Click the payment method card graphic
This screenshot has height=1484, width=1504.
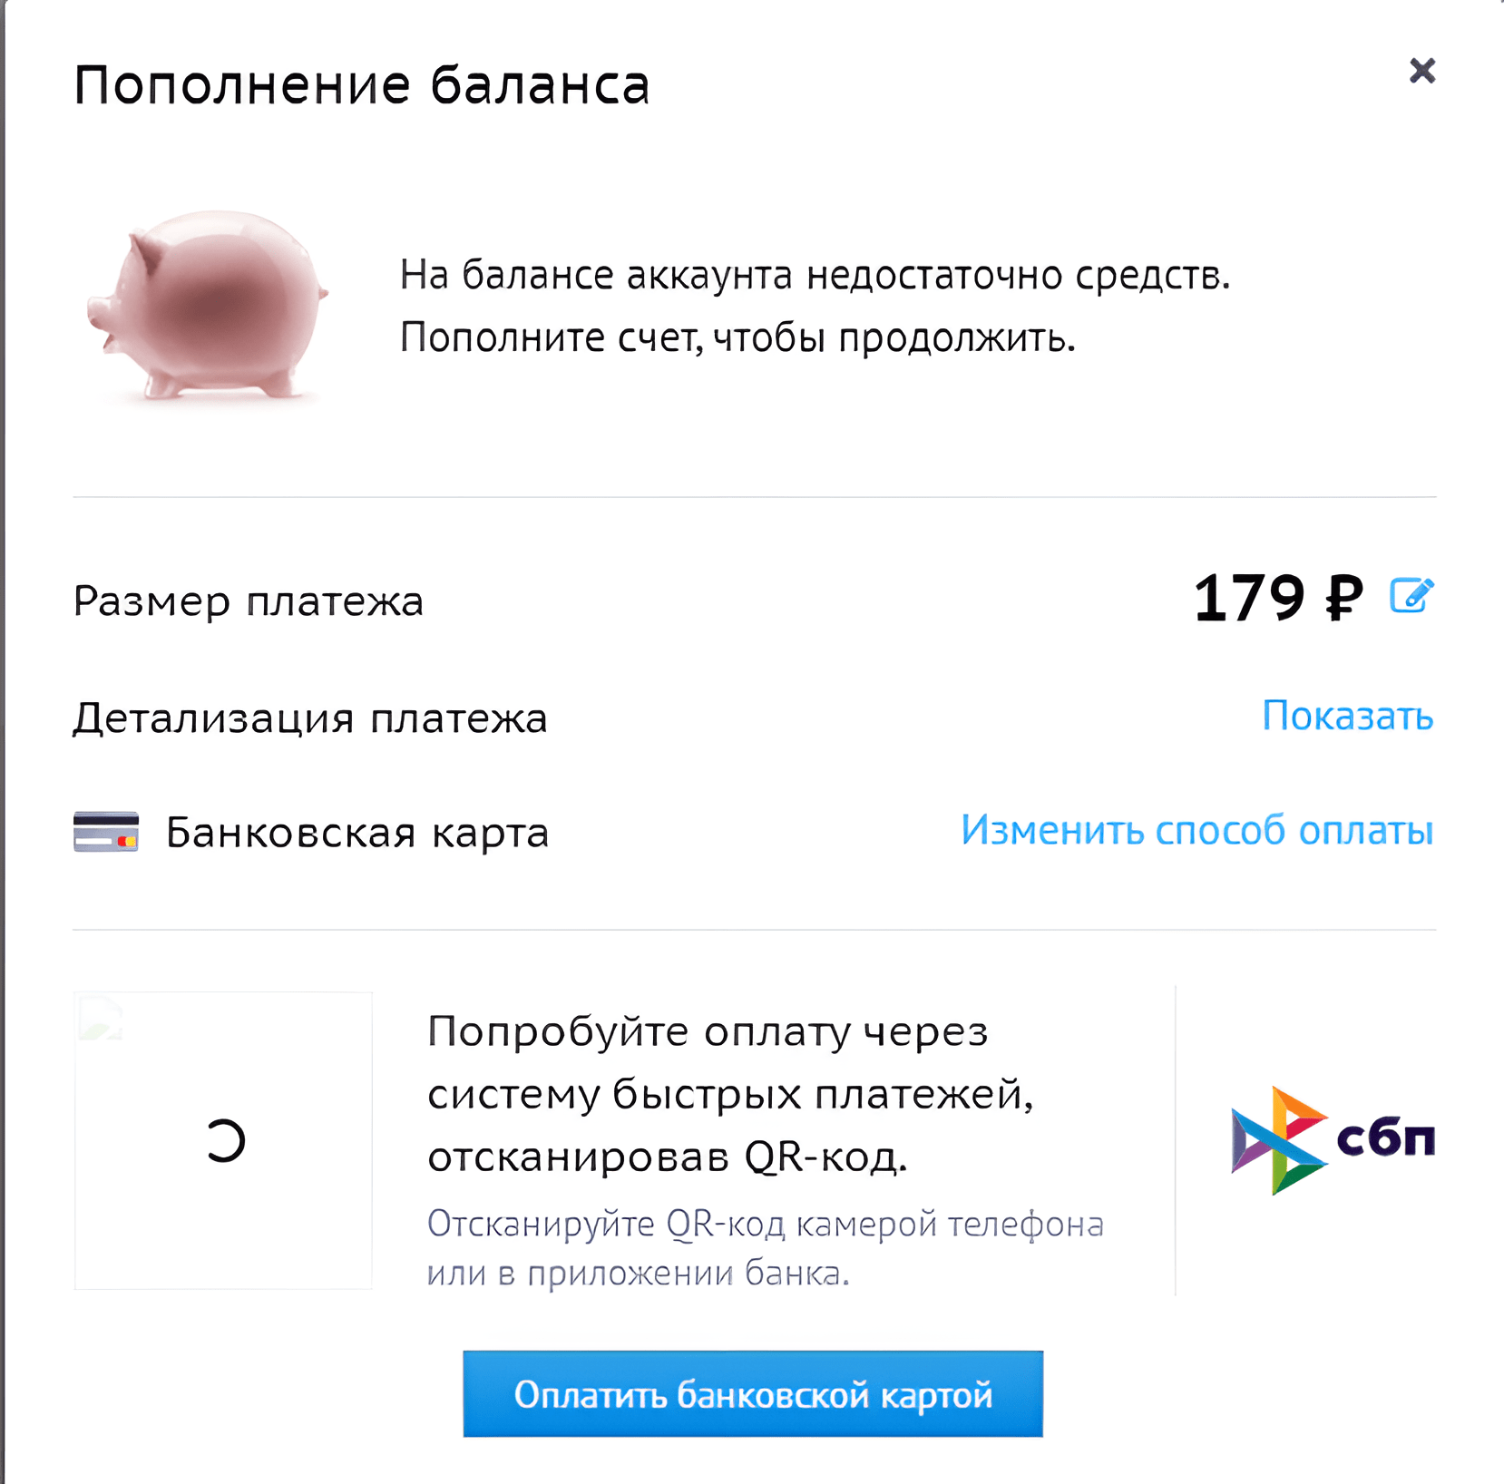click(x=106, y=831)
